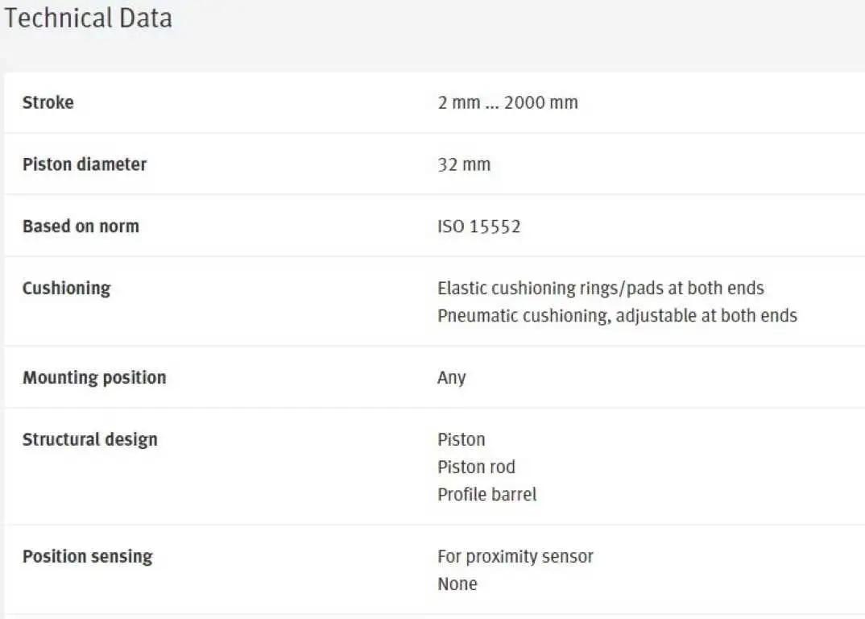Click Pneumatic cushioning, adjustable at both ends
This screenshot has width=865, height=619.
click(617, 316)
